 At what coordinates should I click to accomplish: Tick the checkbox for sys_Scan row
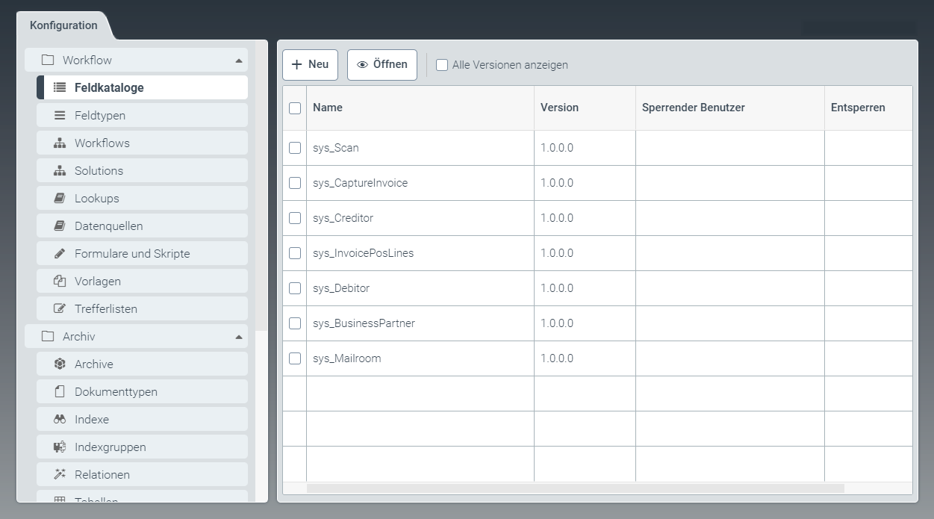pos(295,148)
